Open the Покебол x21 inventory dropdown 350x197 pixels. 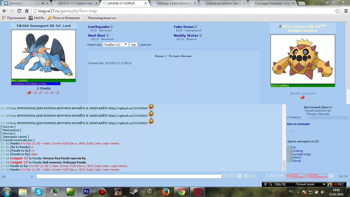tap(116, 44)
